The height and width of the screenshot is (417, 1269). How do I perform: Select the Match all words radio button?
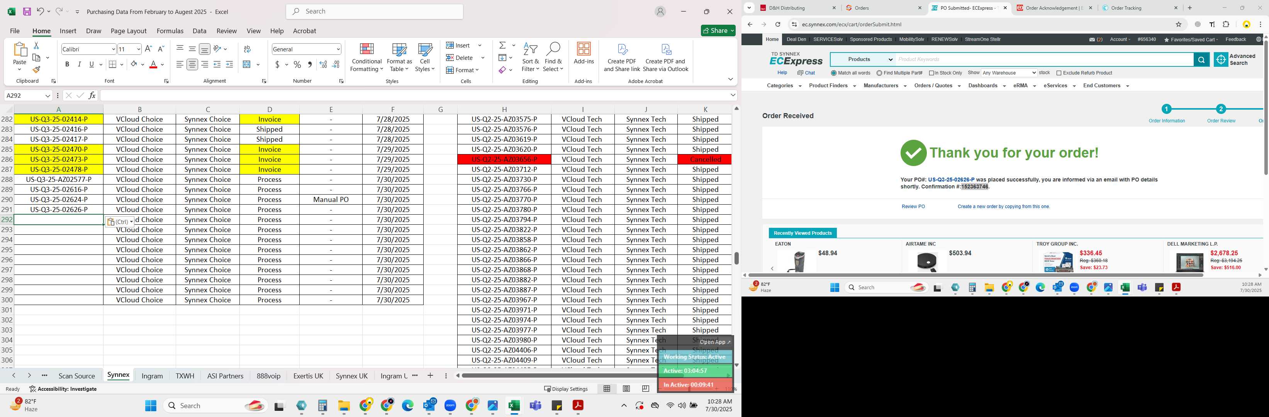[x=833, y=73]
